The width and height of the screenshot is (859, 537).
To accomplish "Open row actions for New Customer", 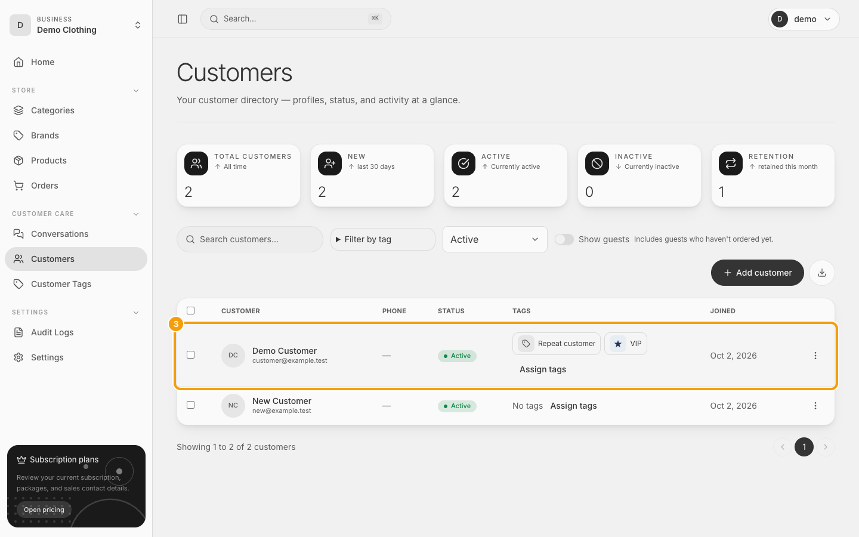I will point(815,406).
